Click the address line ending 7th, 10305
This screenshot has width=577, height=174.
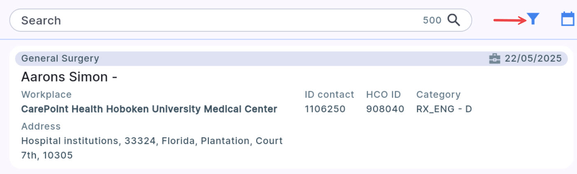(x=47, y=155)
